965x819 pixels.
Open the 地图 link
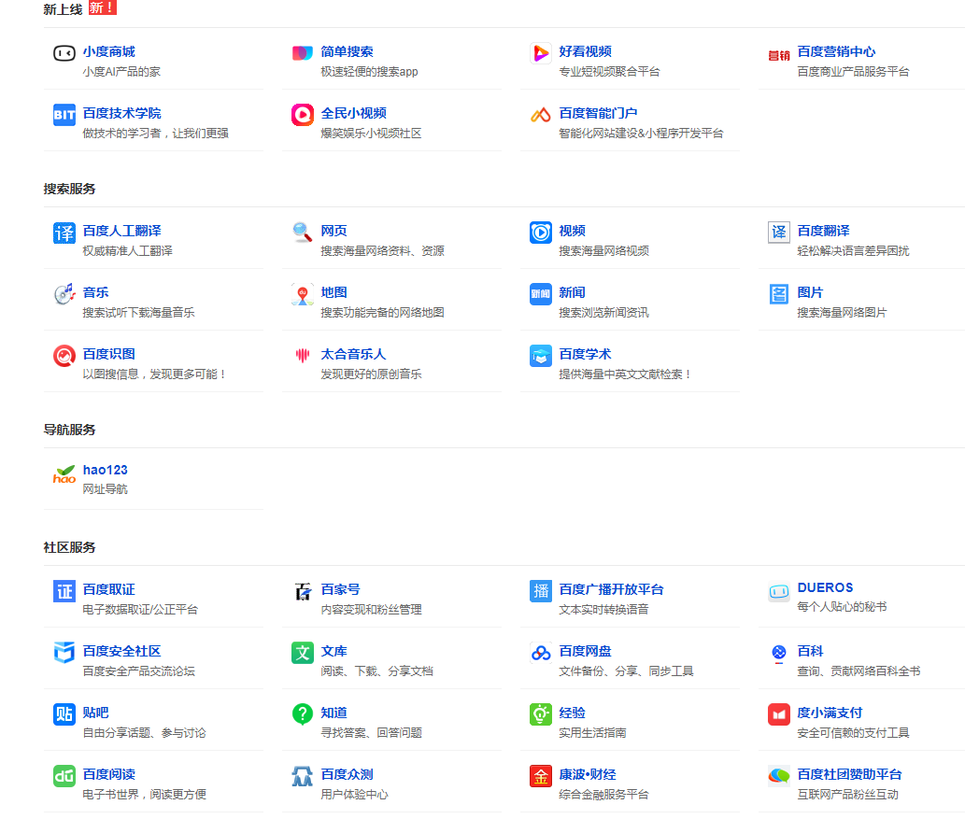tap(333, 292)
